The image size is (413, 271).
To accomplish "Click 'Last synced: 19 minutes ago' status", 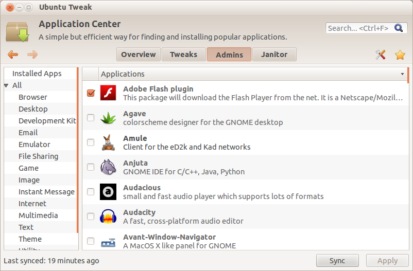I will pyautogui.click(x=51, y=261).
